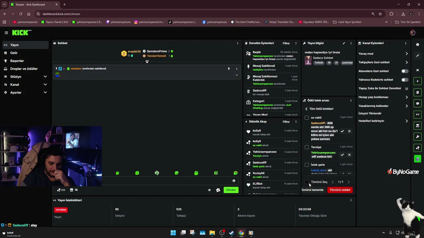Reject the su vakti reward request
The width and height of the screenshot is (424, 238).
(349, 131)
